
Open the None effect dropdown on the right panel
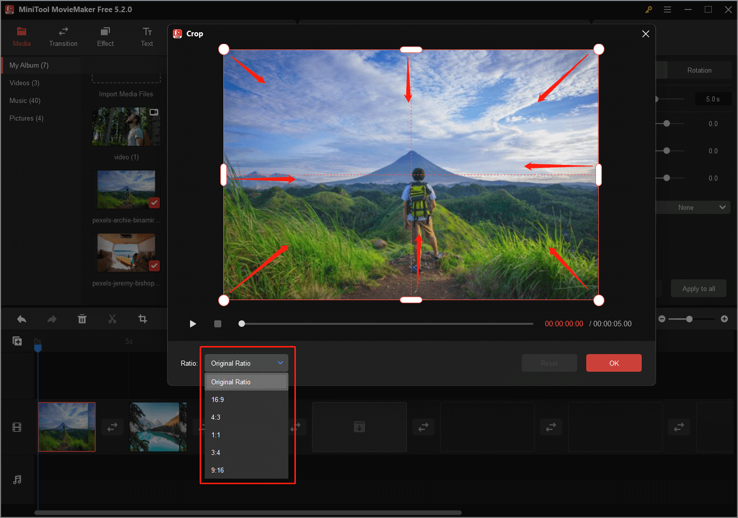(693, 207)
